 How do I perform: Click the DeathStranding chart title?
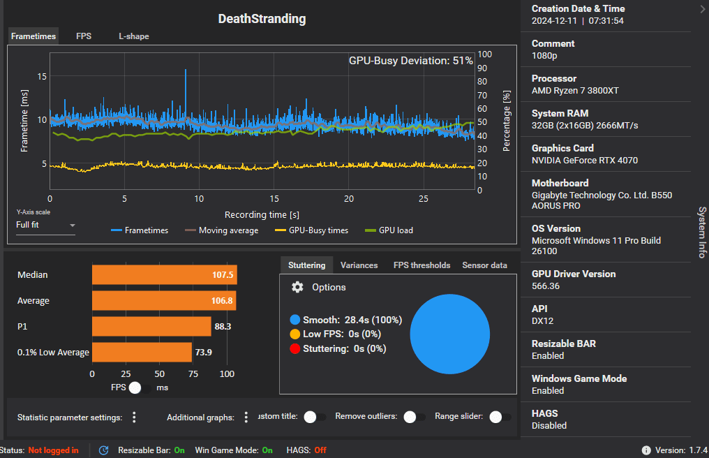(262, 19)
